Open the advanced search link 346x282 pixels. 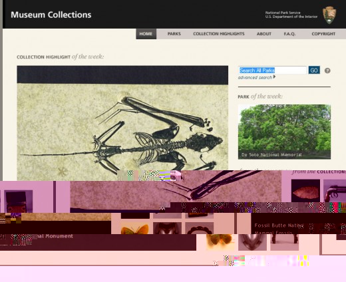(x=255, y=78)
